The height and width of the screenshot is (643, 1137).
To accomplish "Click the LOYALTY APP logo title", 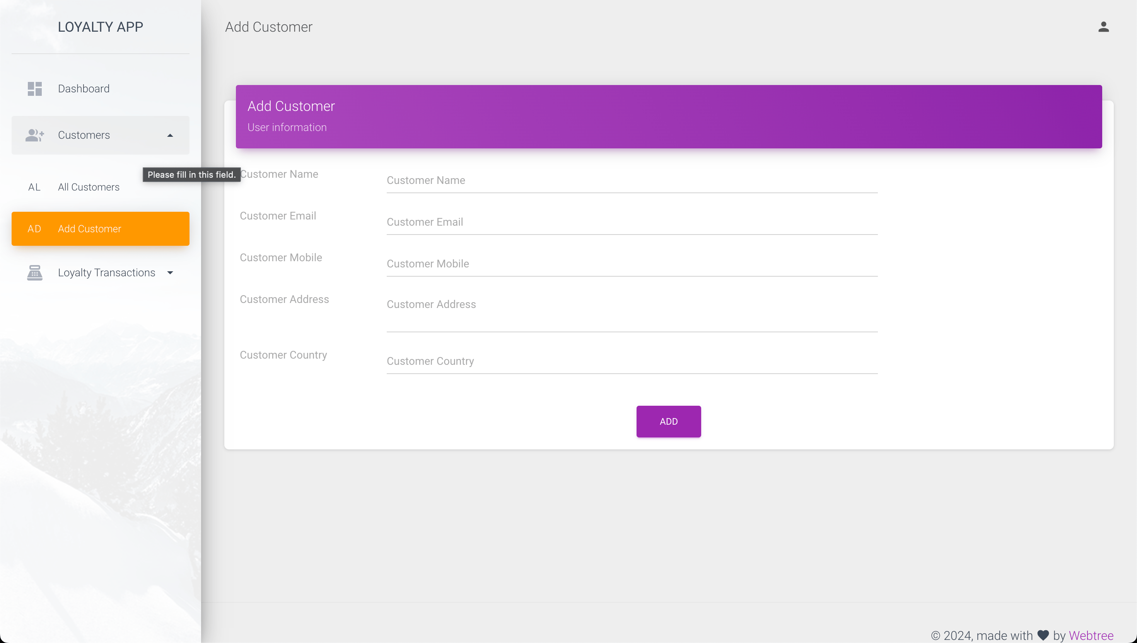I will pos(100,27).
